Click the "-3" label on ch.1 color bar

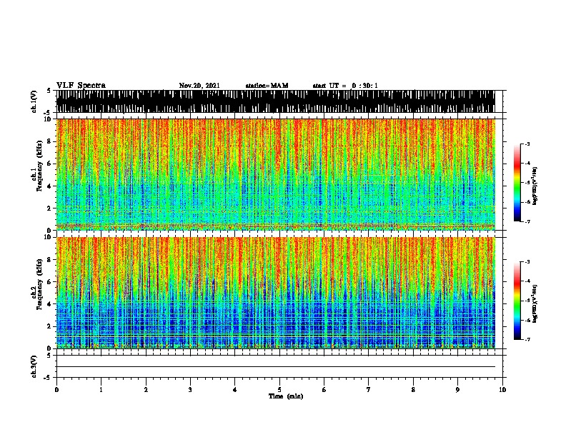(x=527, y=144)
